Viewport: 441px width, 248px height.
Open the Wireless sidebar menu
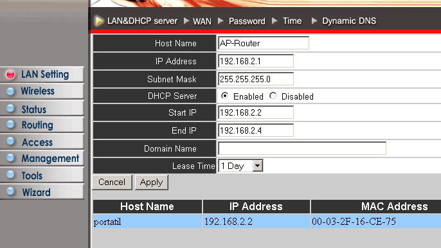point(42,91)
